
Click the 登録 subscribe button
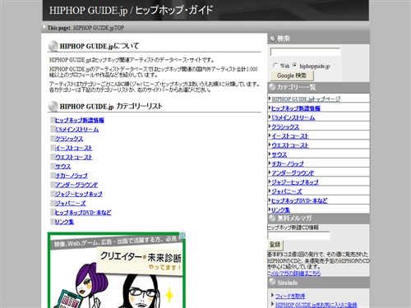point(275,245)
